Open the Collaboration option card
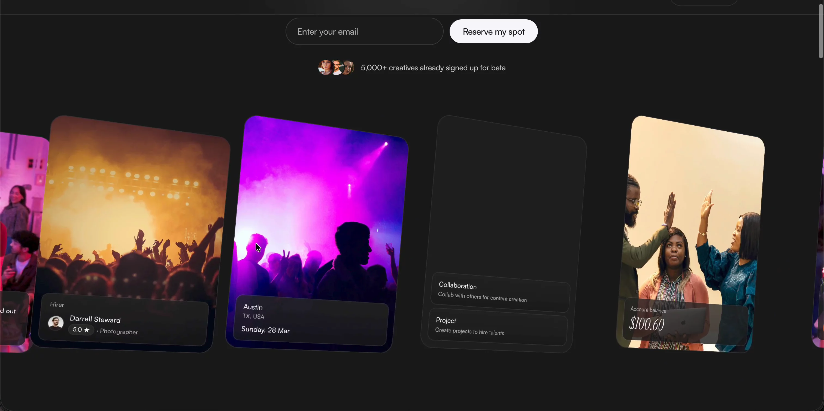This screenshot has width=824, height=411. coord(500,292)
